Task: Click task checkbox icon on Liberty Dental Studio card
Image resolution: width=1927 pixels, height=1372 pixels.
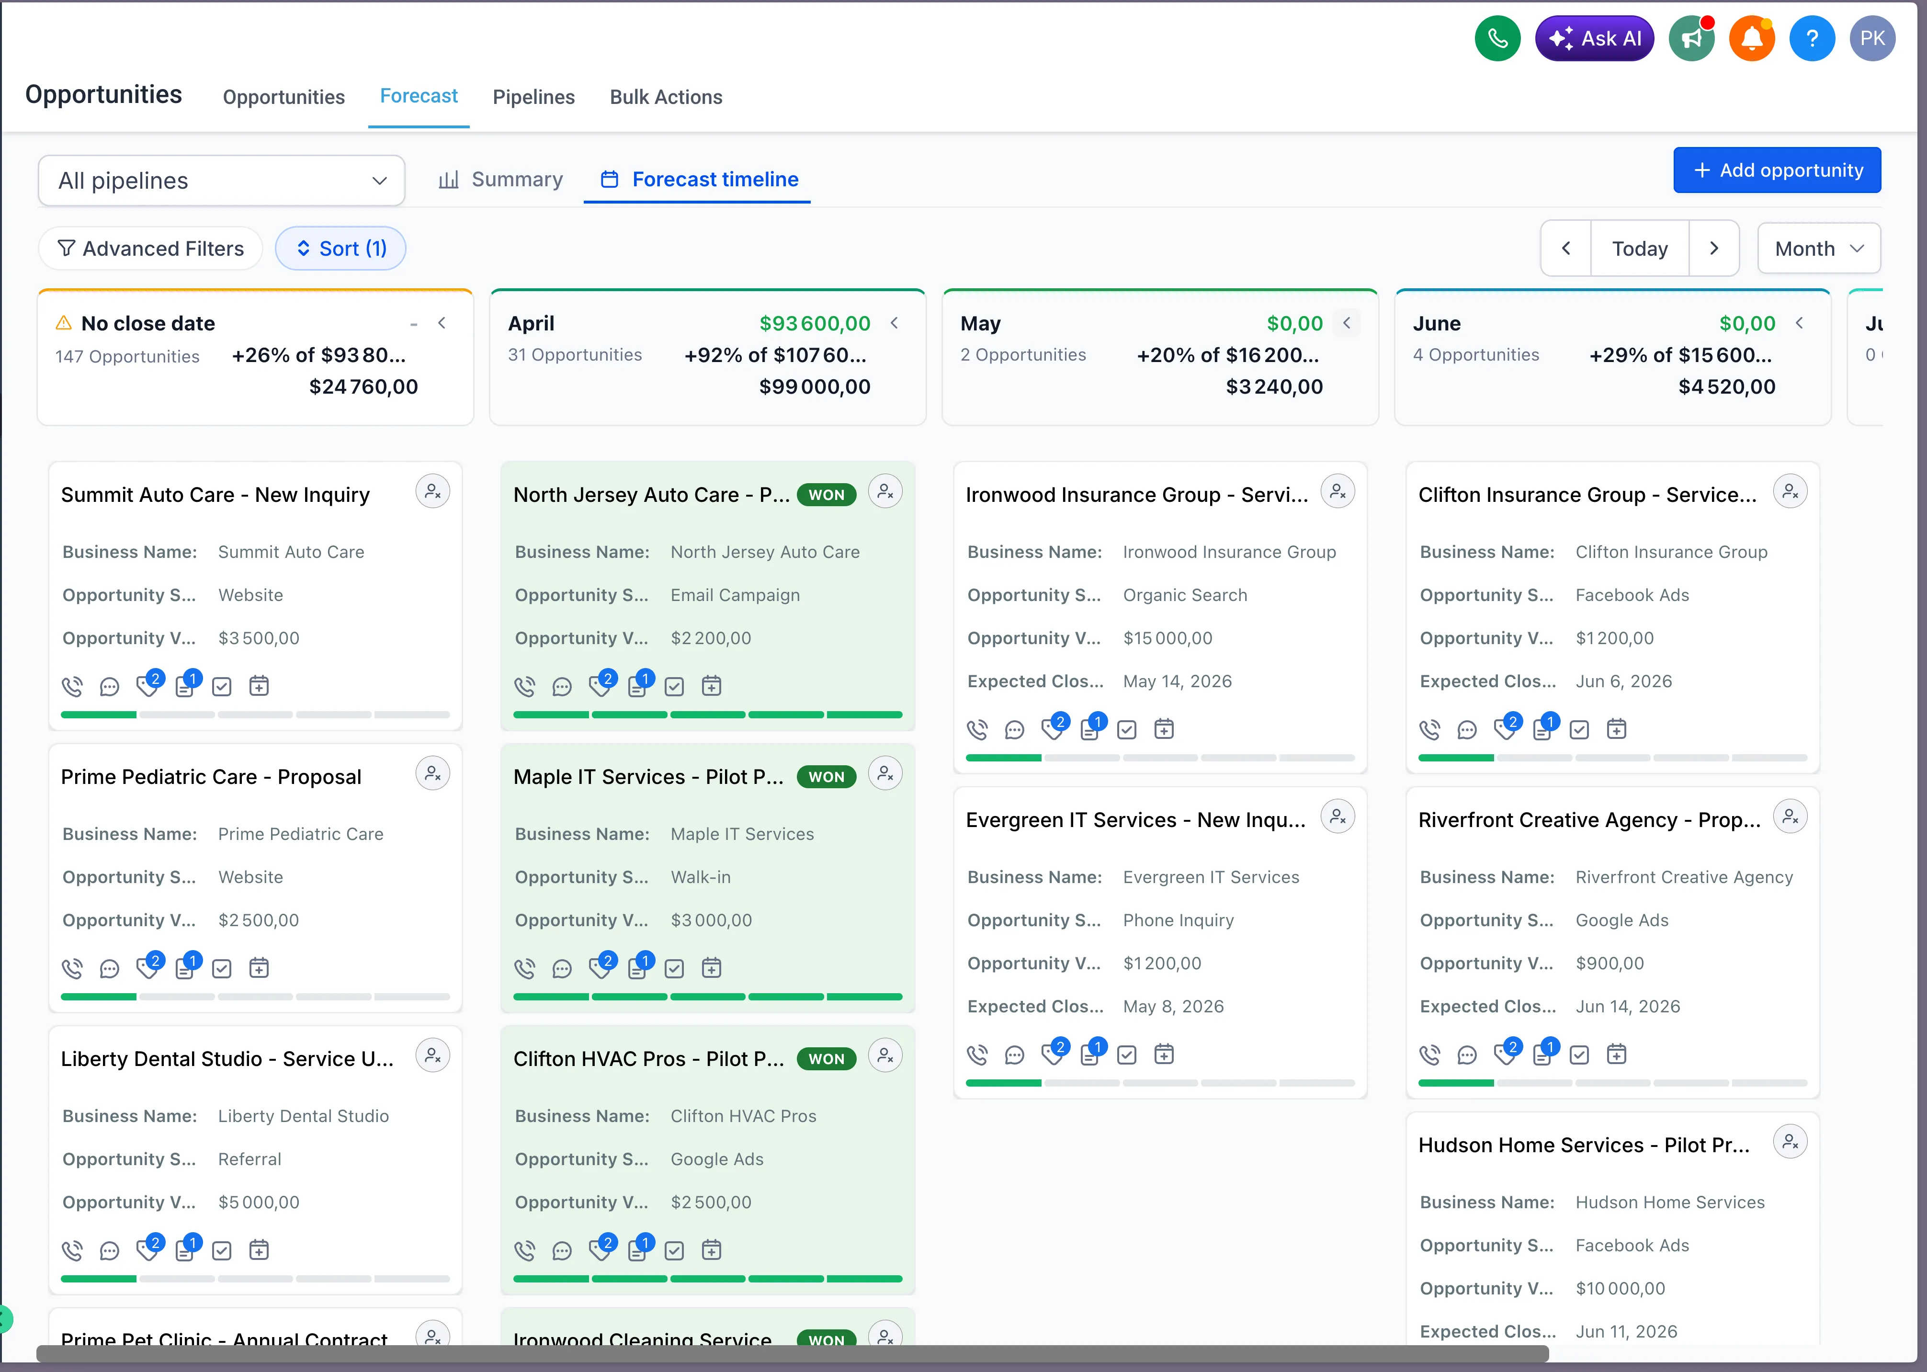Action: [221, 1251]
